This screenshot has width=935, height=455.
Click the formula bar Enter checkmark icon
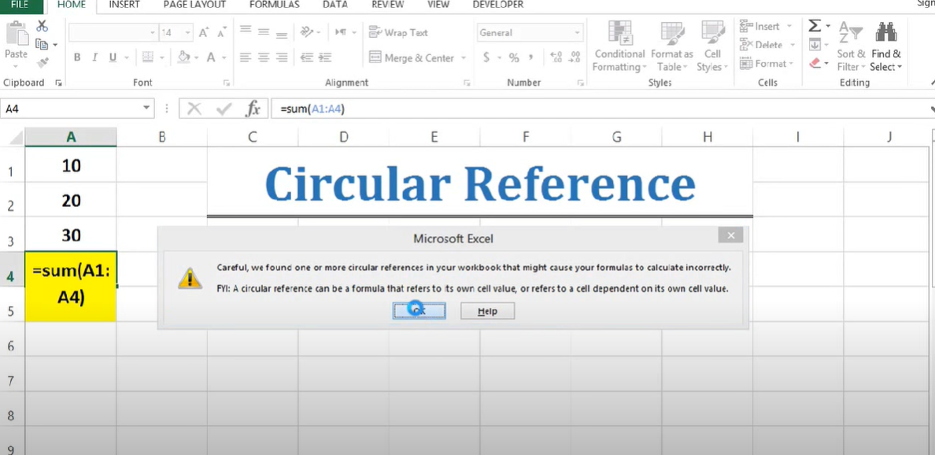(224, 109)
